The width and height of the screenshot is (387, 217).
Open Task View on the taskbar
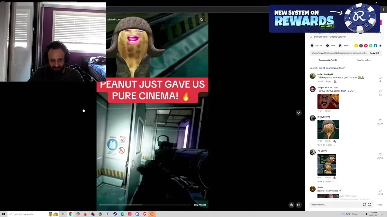(x=63, y=214)
